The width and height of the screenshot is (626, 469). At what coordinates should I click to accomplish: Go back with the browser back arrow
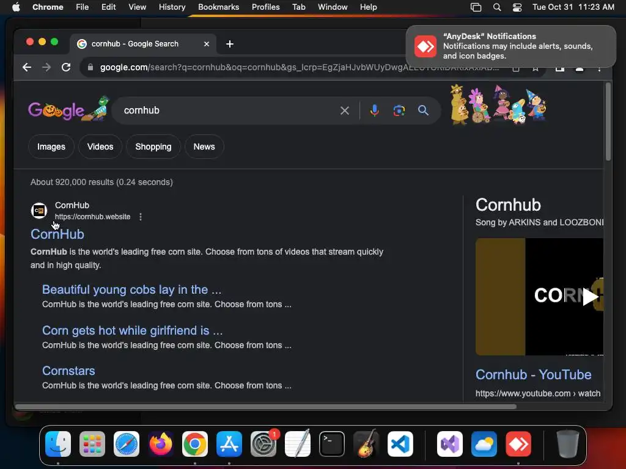coord(27,67)
